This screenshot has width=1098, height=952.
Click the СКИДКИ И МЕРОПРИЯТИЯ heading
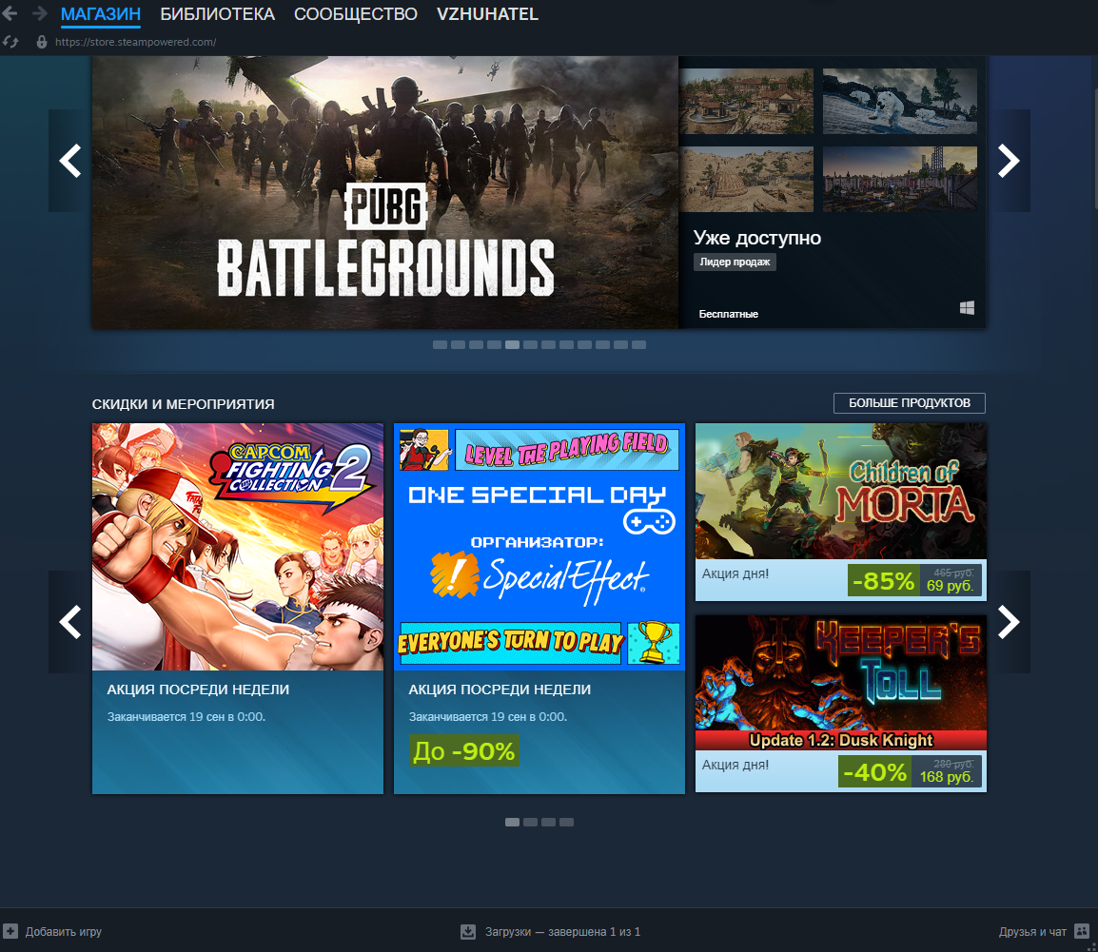tap(184, 404)
